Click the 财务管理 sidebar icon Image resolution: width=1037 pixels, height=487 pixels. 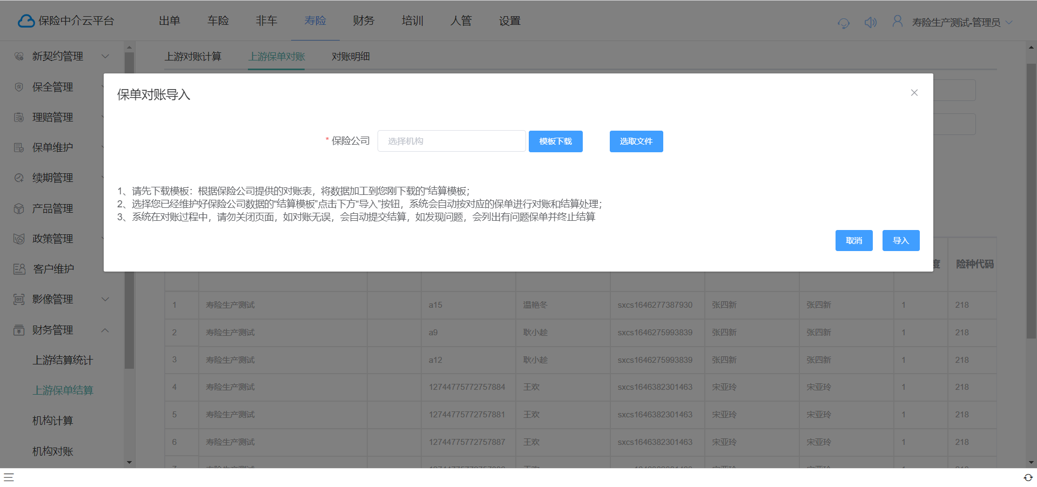tap(19, 330)
